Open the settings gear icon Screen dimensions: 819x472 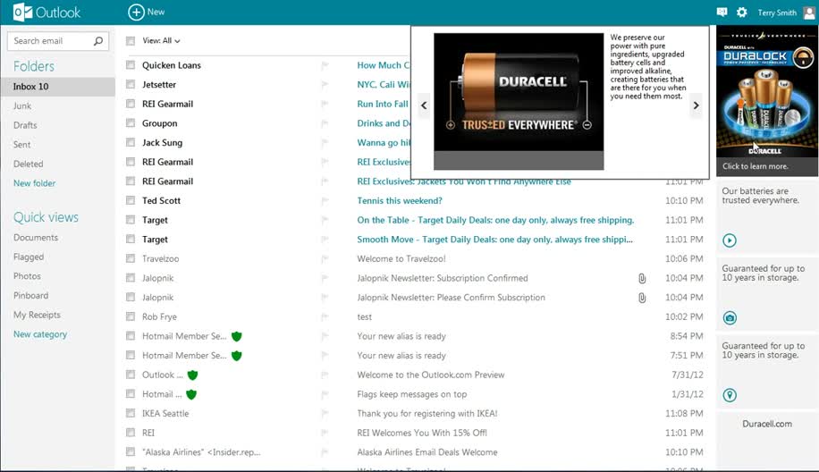click(742, 12)
